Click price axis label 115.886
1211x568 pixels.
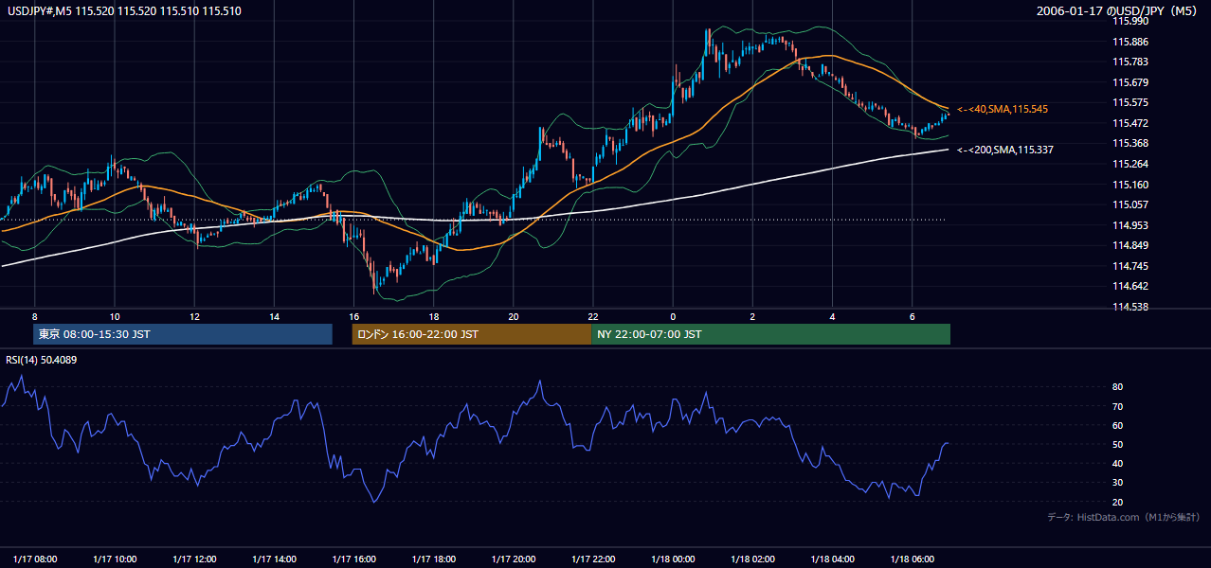[x=1130, y=42]
